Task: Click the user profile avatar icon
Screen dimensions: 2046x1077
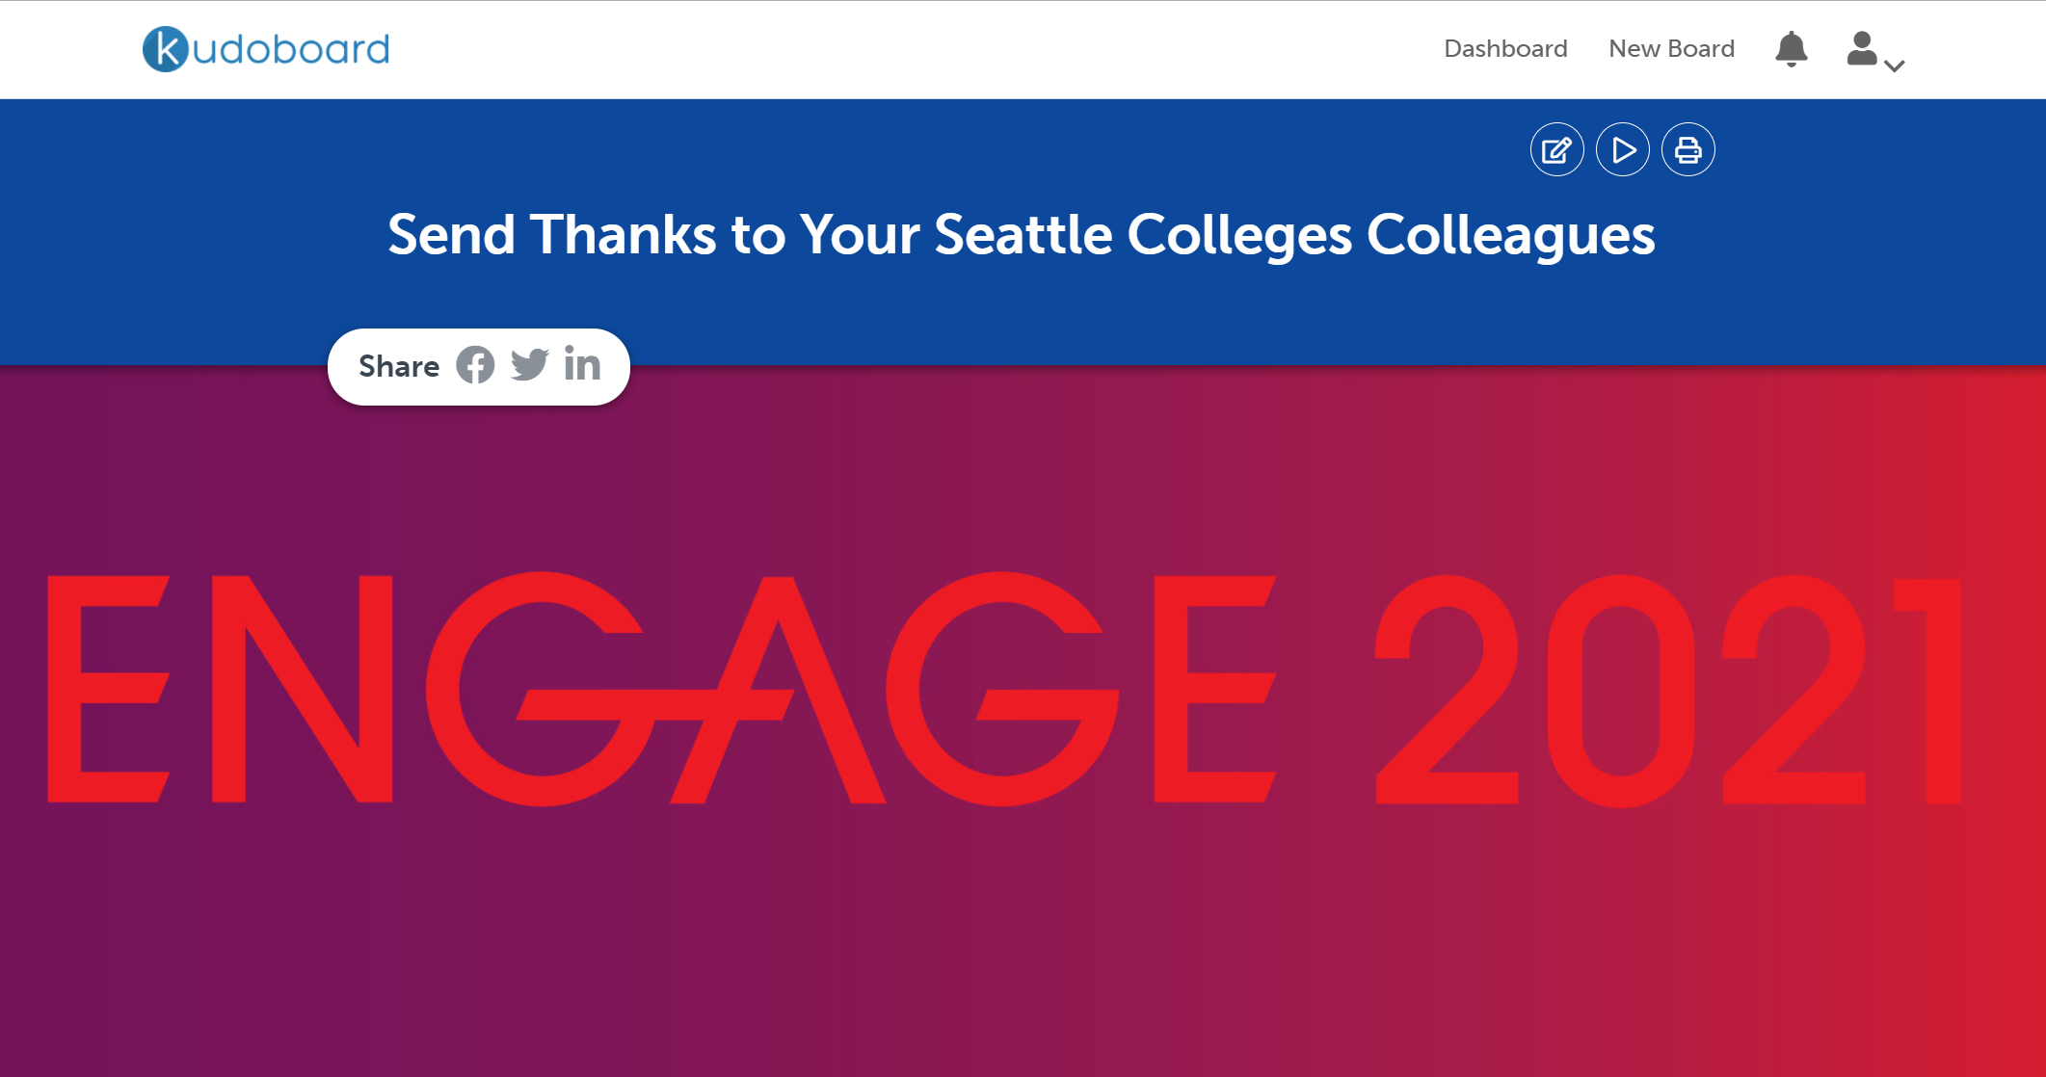Action: click(1861, 48)
